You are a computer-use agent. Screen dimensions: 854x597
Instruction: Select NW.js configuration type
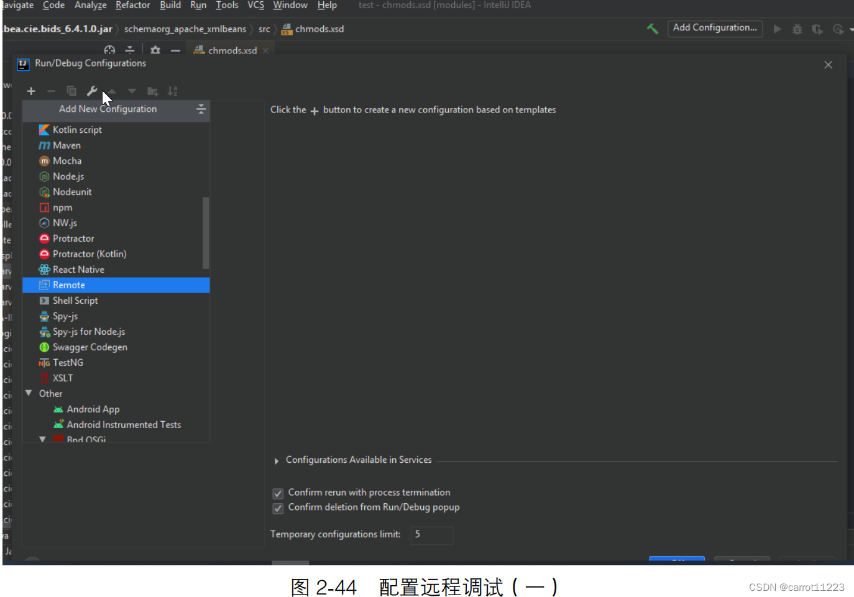(116, 223)
